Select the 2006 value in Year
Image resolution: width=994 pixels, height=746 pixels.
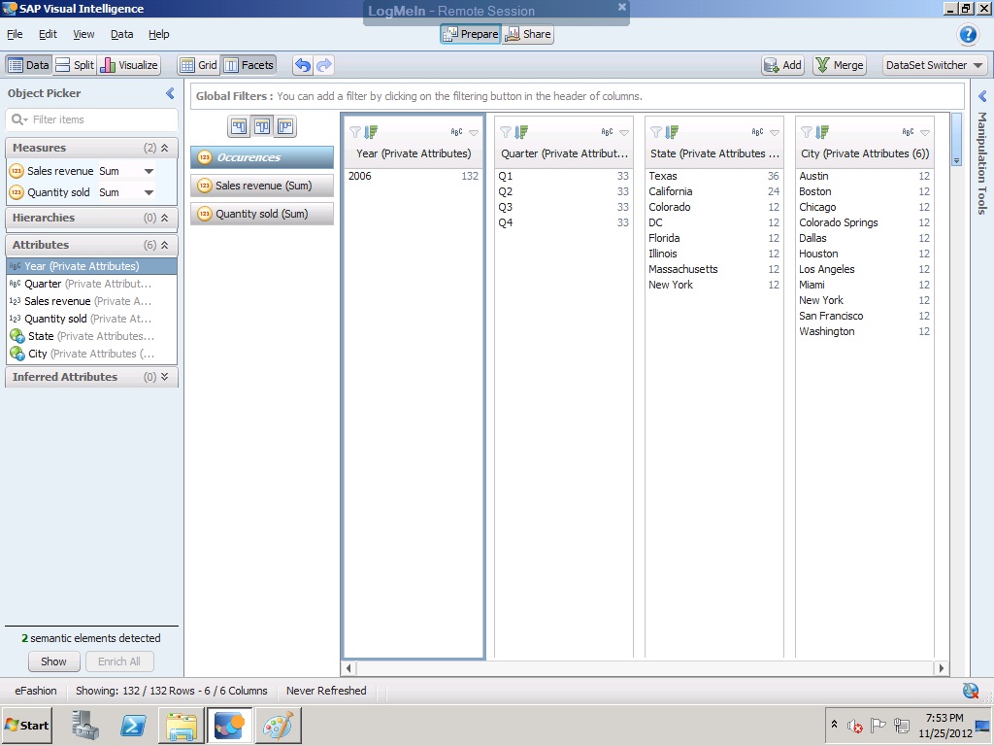click(x=414, y=176)
